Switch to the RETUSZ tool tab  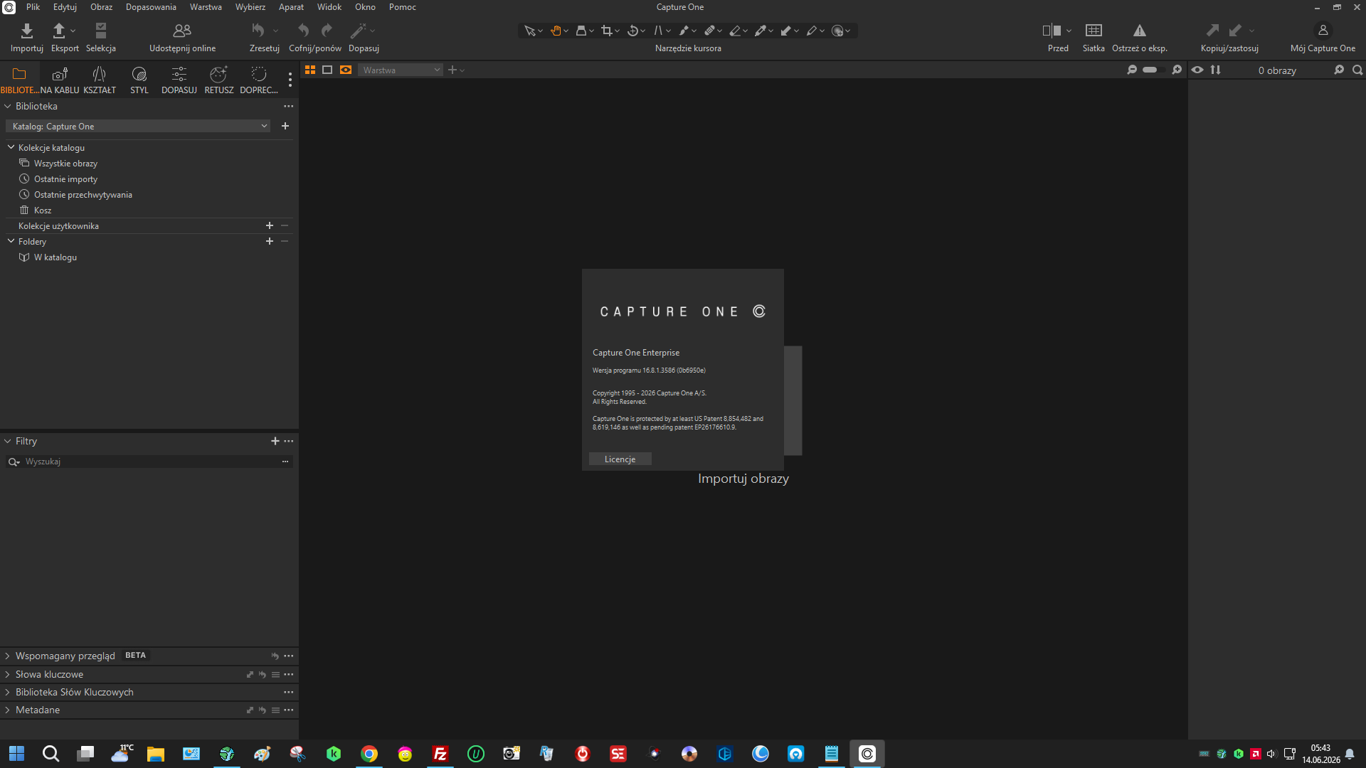point(219,80)
